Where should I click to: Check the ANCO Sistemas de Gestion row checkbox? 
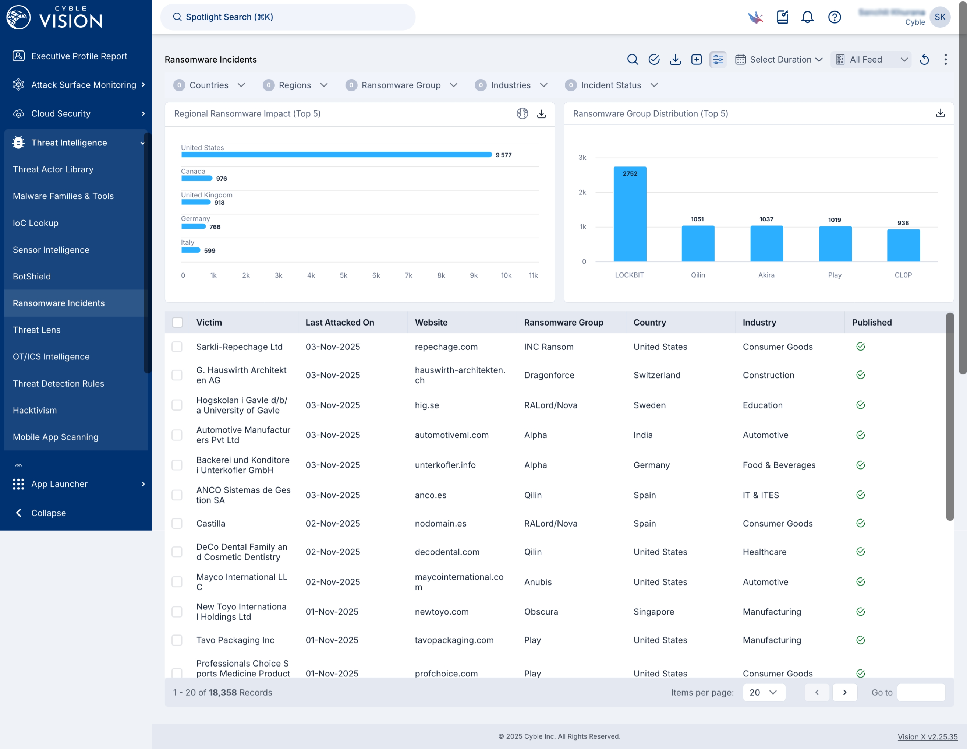point(177,495)
